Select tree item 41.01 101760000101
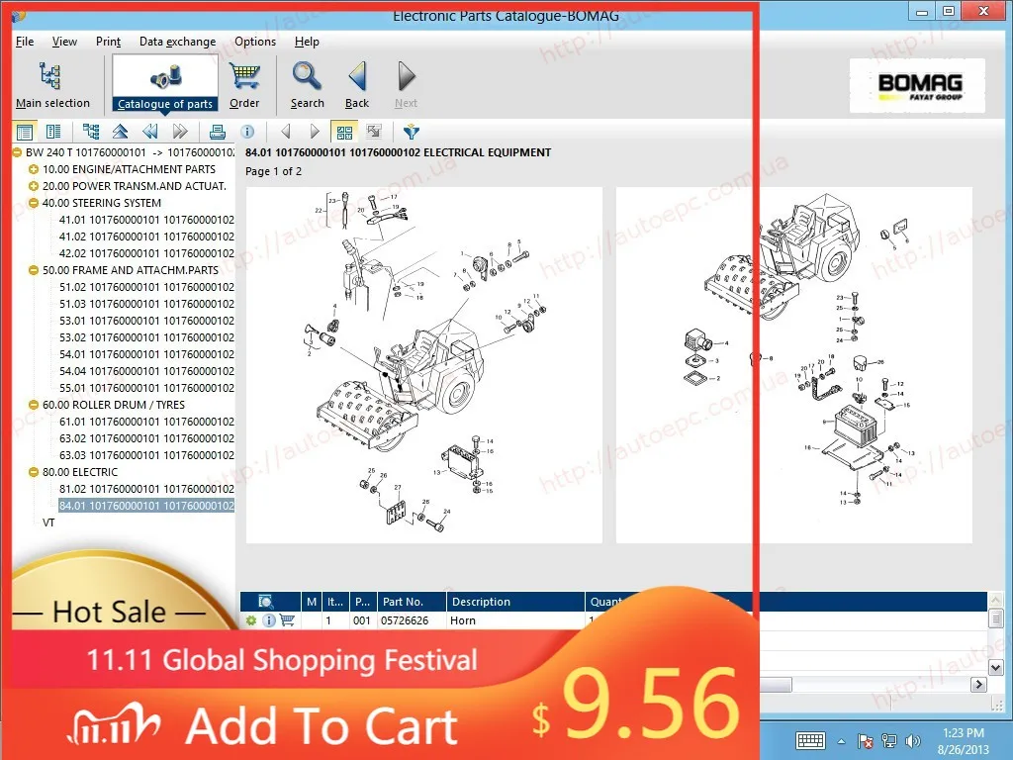The width and height of the screenshot is (1013, 760). (x=146, y=220)
